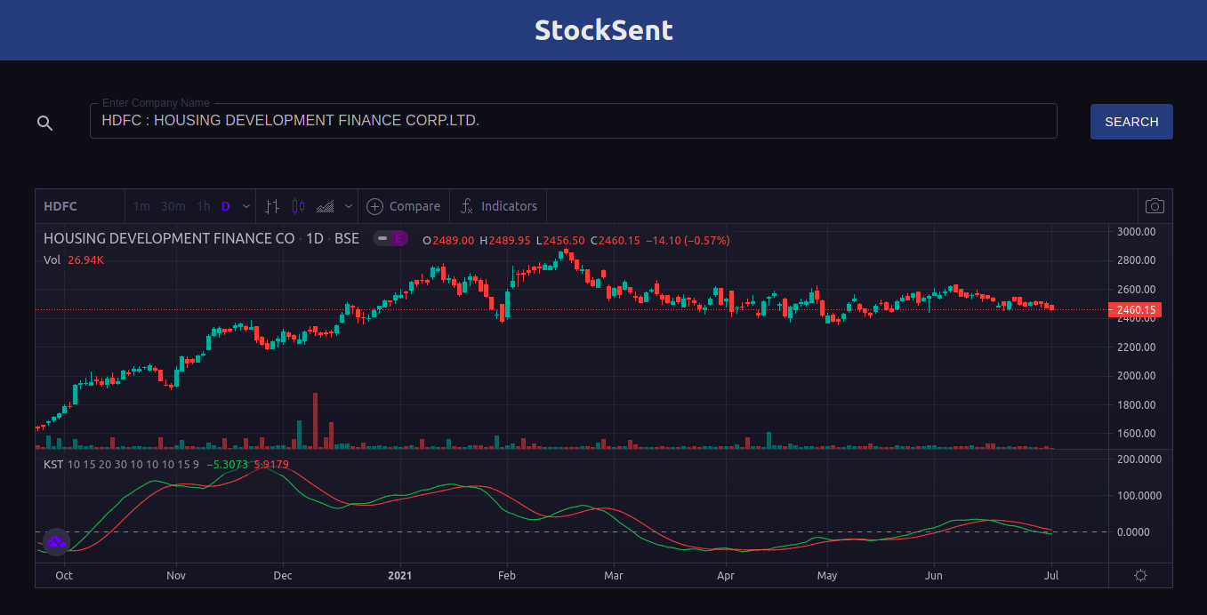Open chart settings gear icon
Screen dimensions: 1207x615
[1140, 576]
